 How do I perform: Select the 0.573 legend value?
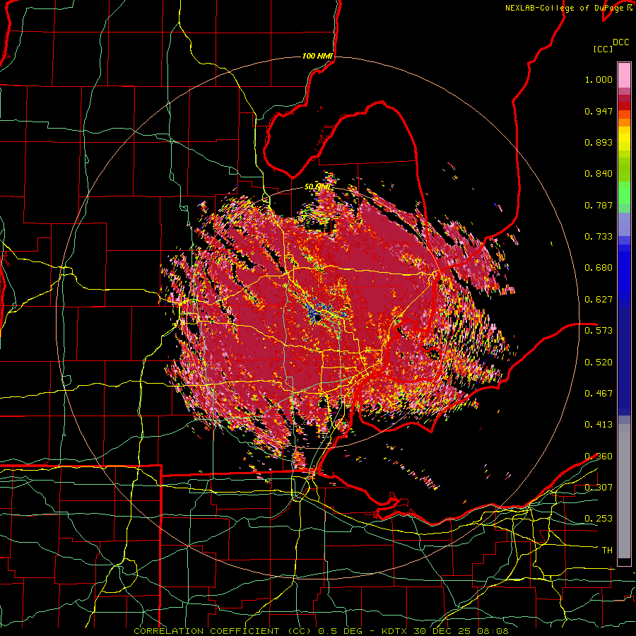click(x=599, y=331)
